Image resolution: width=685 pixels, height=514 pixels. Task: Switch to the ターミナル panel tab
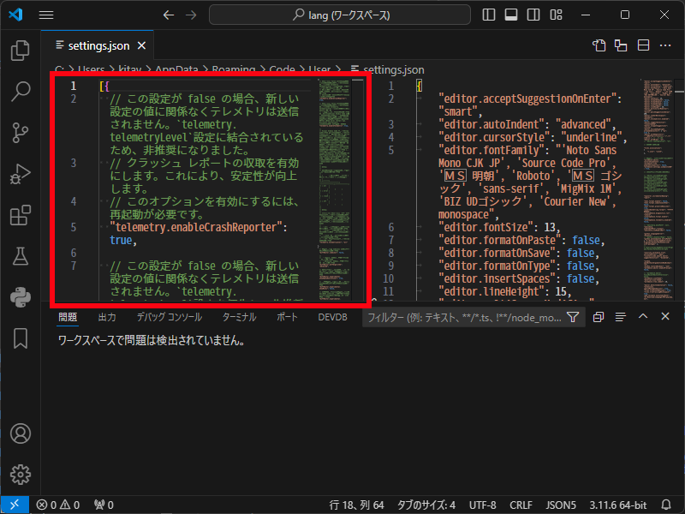239,317
